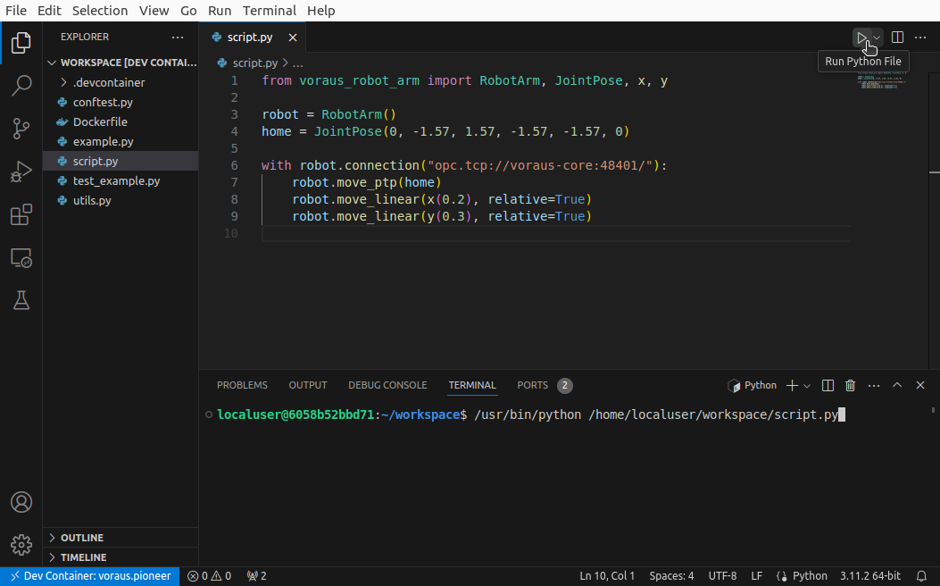Open the run options dropdown arrow

click(878, 37)
